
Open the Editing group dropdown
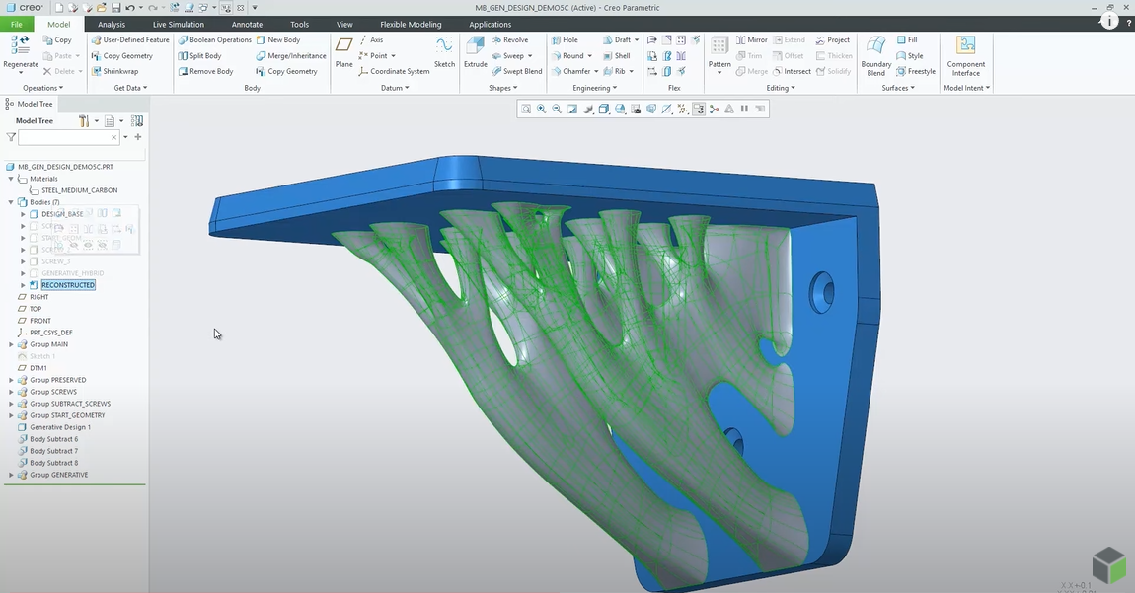[781, 88]
